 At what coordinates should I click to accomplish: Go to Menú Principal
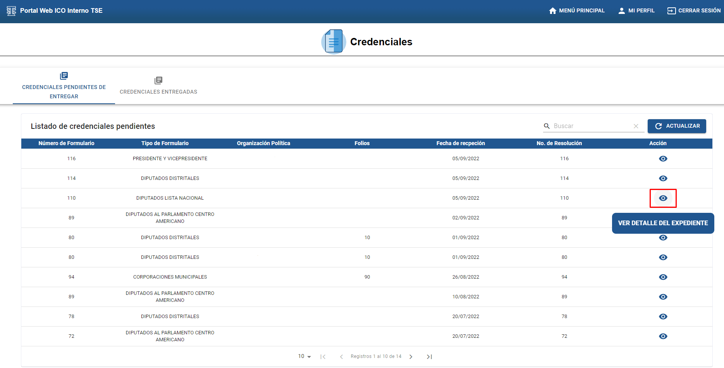pos(577,11)
